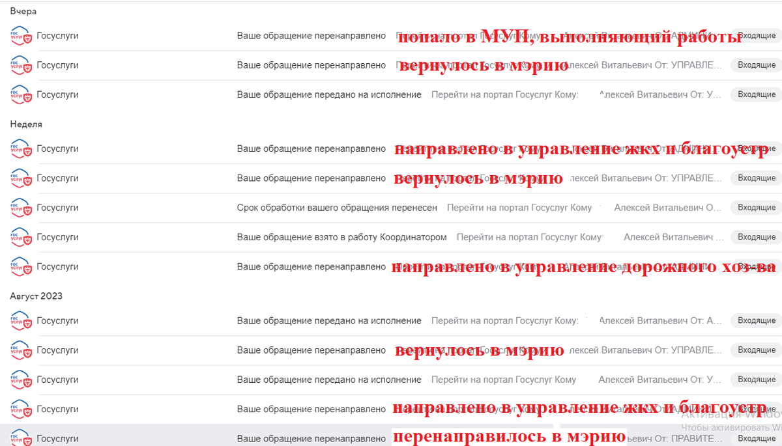782x446 pixels.
Task: Click Госуслуги avatar of first message under Вчера
Action: (21, 36)
